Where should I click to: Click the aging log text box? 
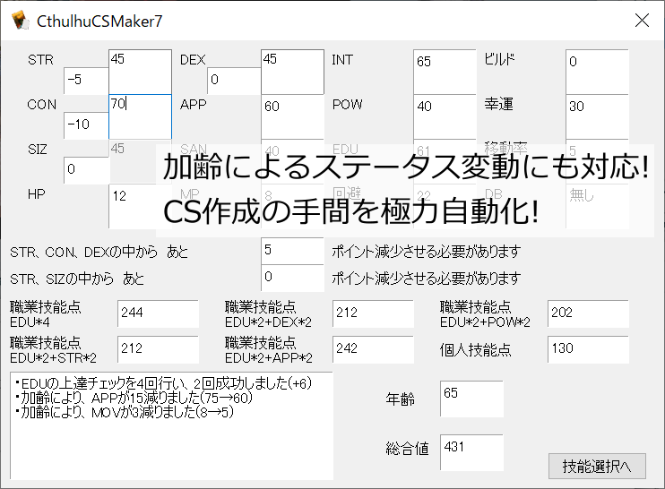point(172,426)
